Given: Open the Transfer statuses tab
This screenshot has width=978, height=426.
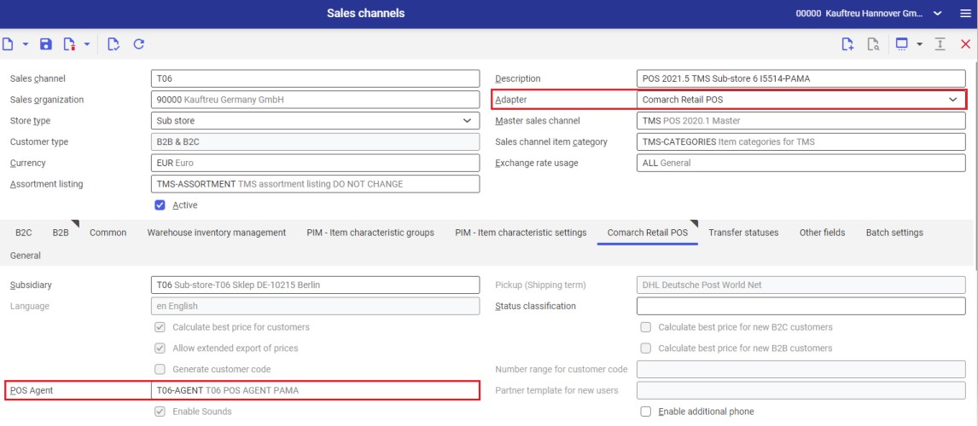Looking at the screenshot, I should coord(743,233).
